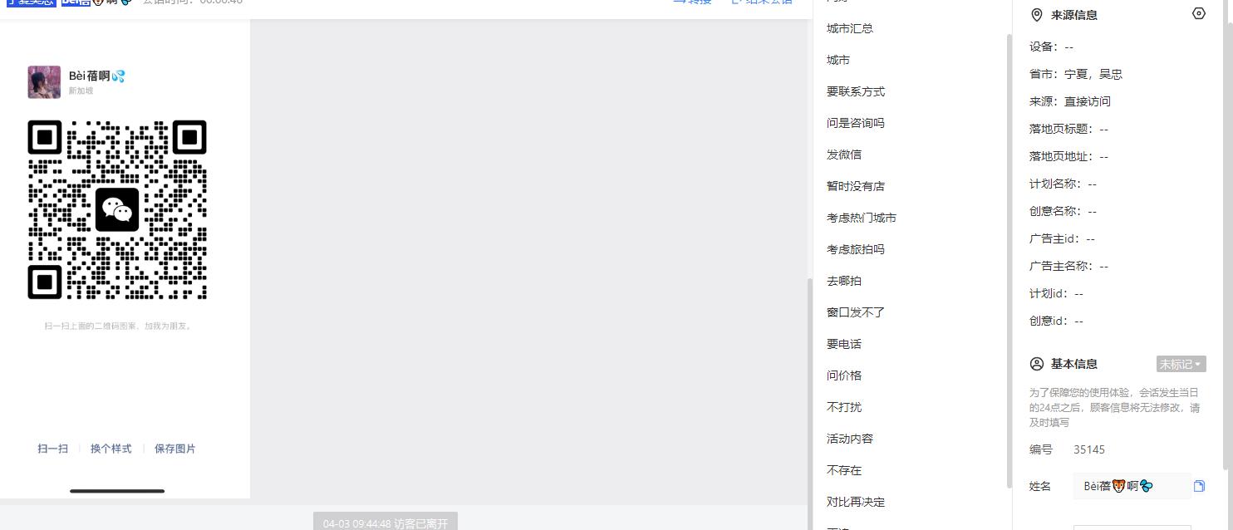Click 扫一扫 under the QR code
Screen dimensions: 1233x530
[53, 449]
